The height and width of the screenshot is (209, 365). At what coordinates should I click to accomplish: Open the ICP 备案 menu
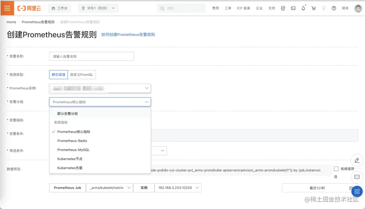pos(243,8)
